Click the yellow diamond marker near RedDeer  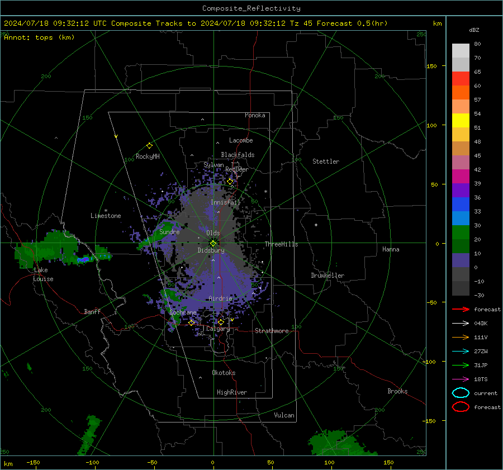(x=230, y=182)
